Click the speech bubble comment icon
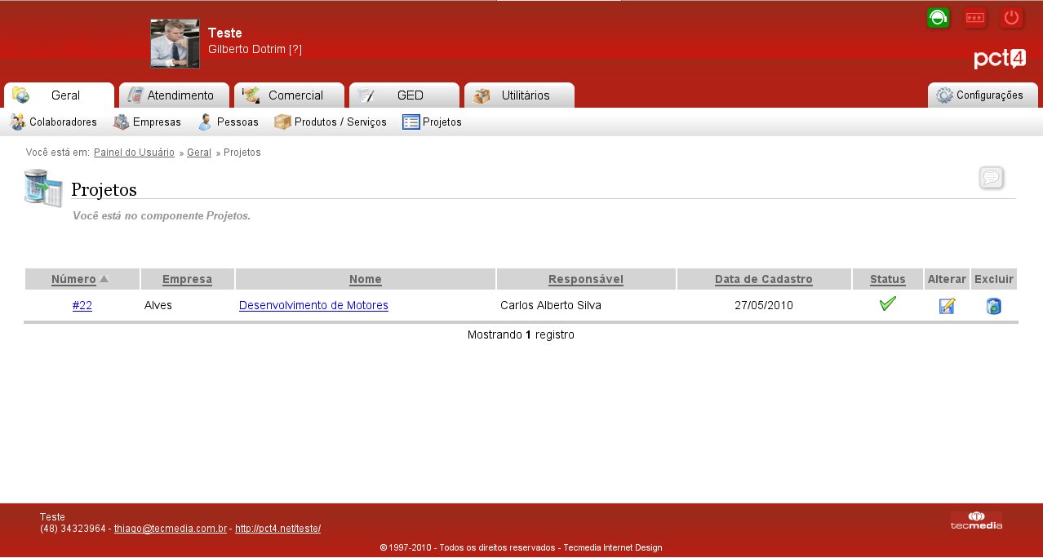 coord(991,177)
